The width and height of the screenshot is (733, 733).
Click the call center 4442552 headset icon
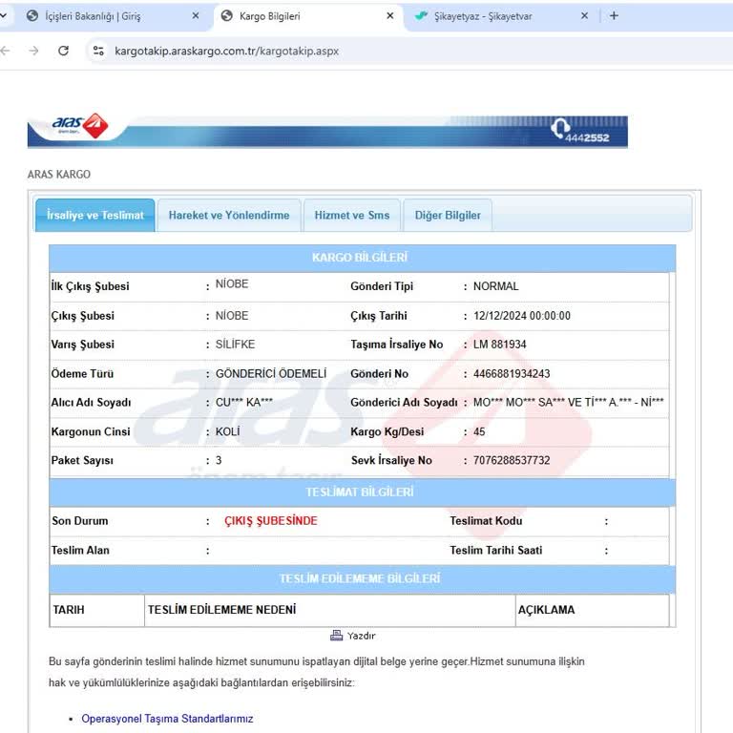[x=560, y=128]
